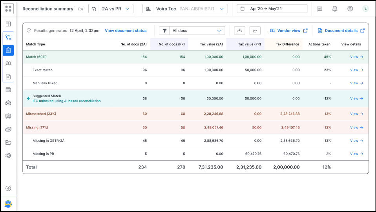
Task: Click the share export icon button
Action: (255, 31)
